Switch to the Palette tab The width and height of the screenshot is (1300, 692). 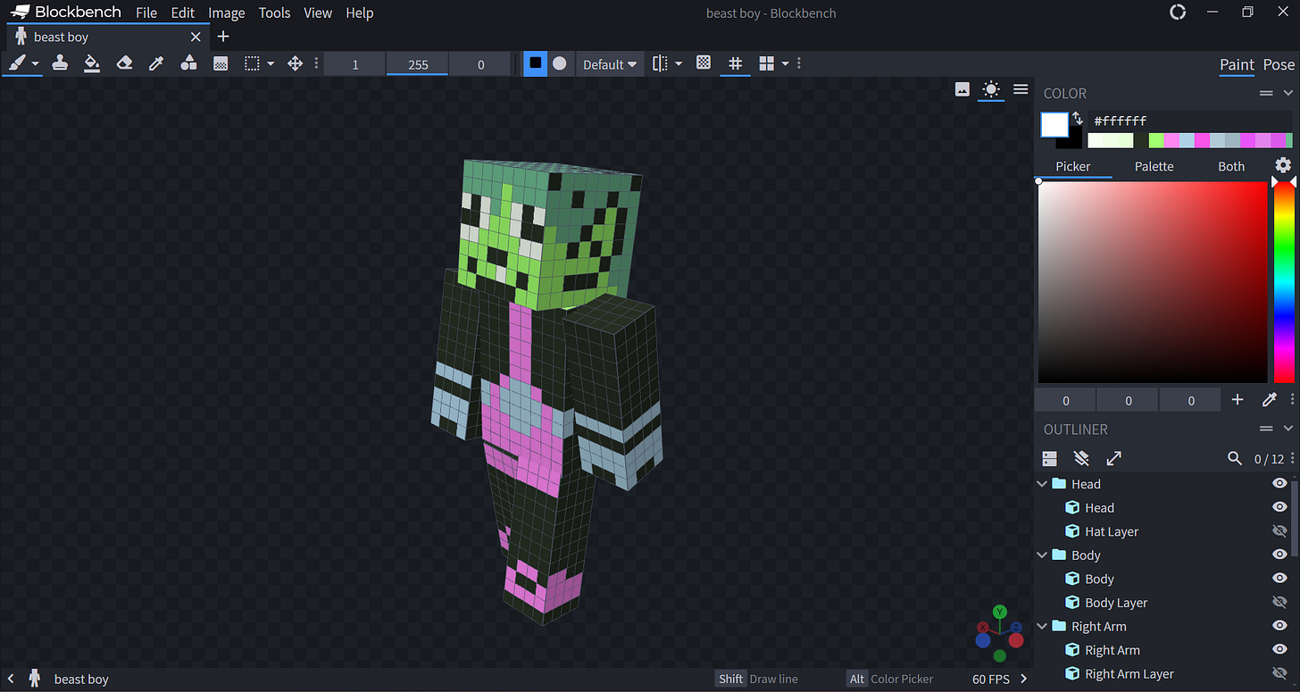[x=1154, y=166]
